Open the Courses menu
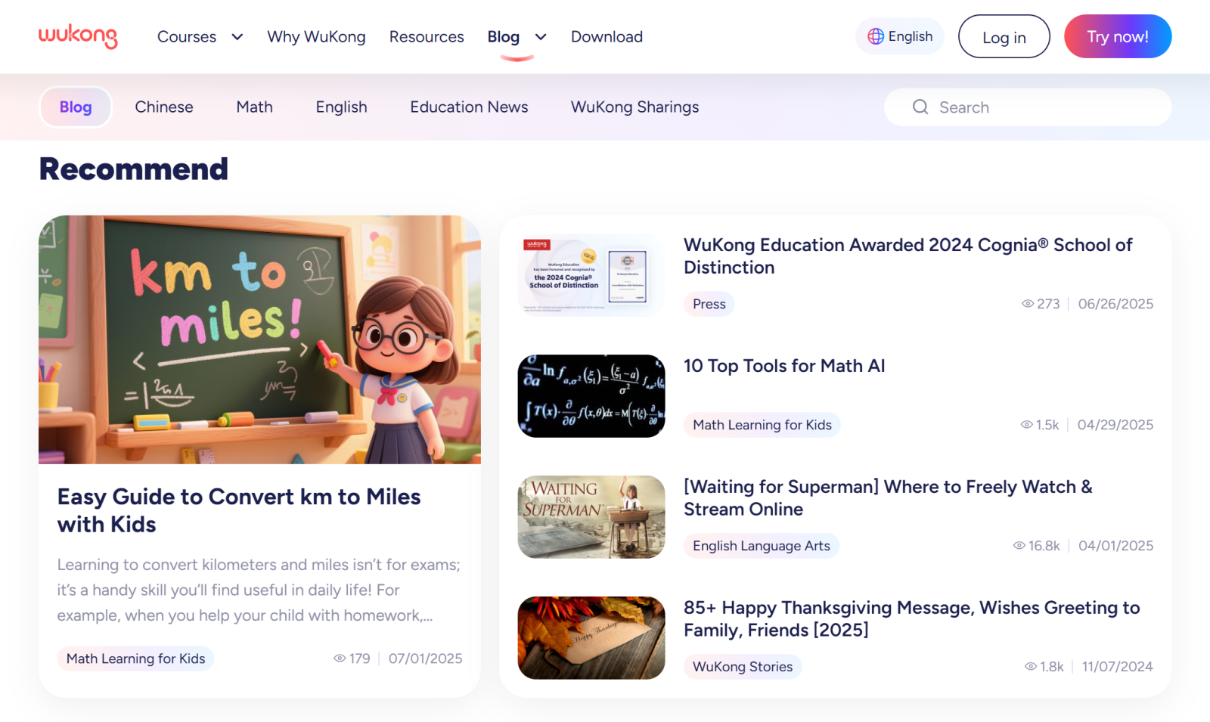 [187, 36]
